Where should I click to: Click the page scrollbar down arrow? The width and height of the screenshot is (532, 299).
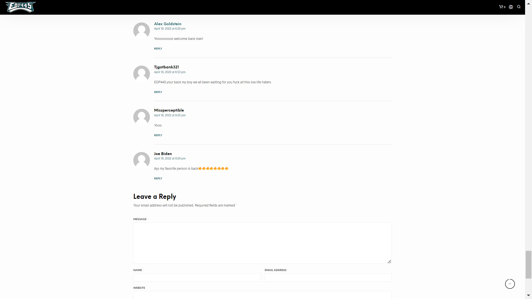coord(529,296)
